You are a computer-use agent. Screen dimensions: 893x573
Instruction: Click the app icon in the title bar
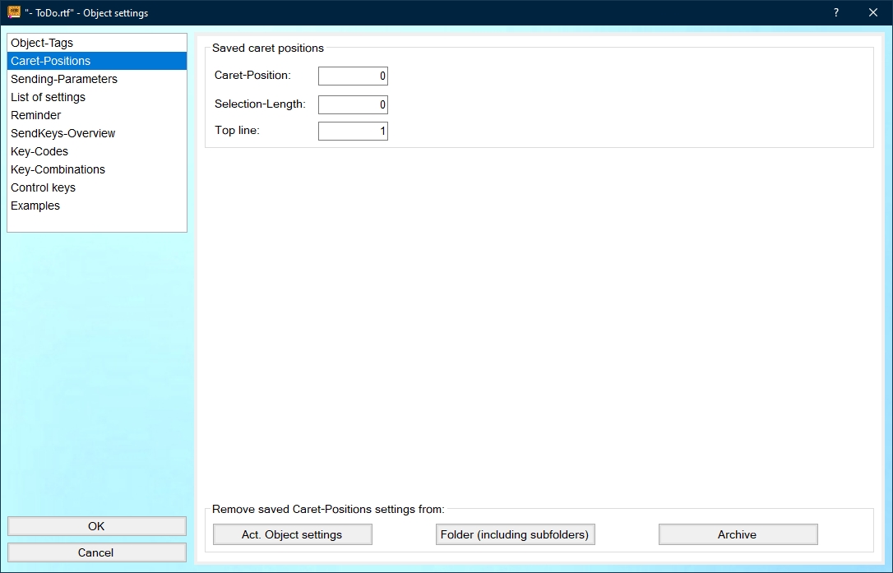[14, 12]
